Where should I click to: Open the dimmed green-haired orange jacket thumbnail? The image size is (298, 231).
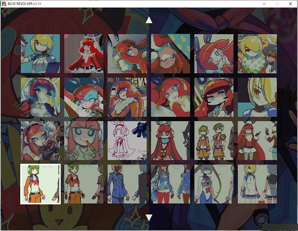[83, 184]
